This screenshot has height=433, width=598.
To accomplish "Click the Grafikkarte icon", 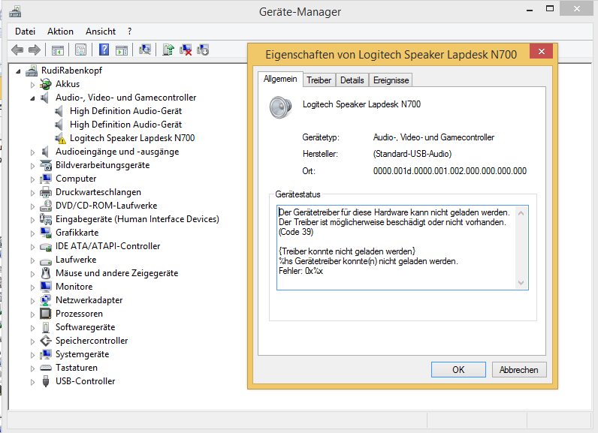I will coord(46,233).
